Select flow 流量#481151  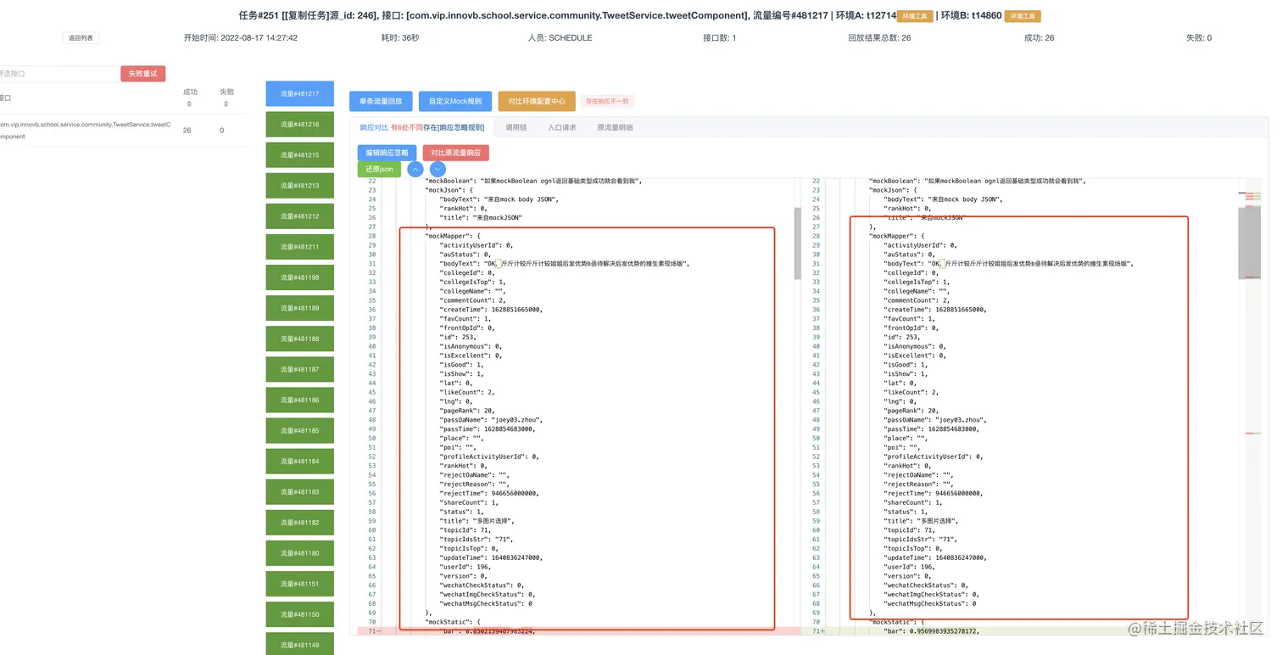(300, 584)
